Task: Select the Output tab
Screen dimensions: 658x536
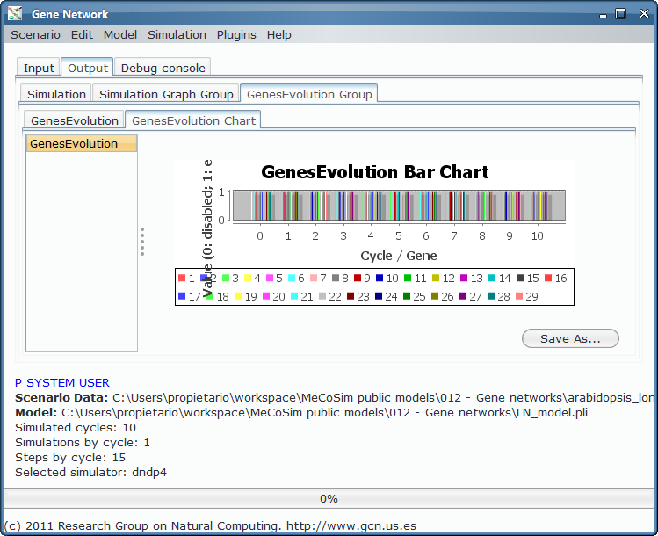Action: (x=87, y=68)
